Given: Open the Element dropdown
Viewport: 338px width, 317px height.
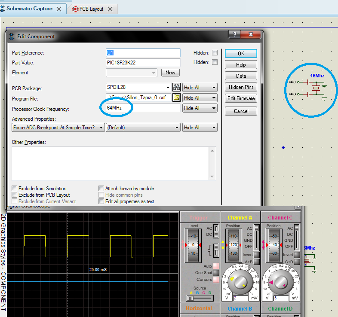Looking at the screenshot, I should point(132,73).
